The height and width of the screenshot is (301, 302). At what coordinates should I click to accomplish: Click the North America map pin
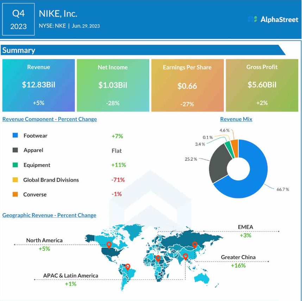[x=109, y=245]
